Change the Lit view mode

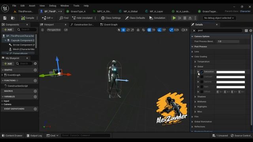click(66, 30)
